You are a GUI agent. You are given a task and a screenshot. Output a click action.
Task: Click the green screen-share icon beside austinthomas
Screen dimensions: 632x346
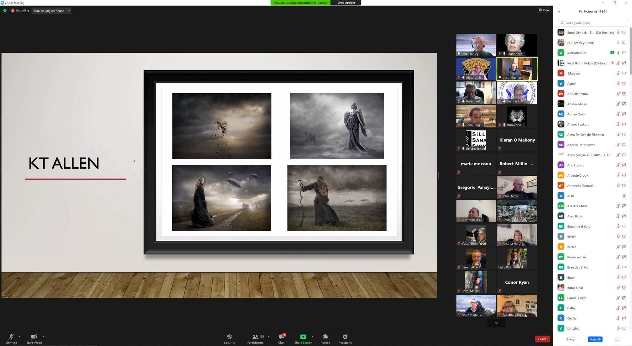pyautogui.click(x=612, y=53)
